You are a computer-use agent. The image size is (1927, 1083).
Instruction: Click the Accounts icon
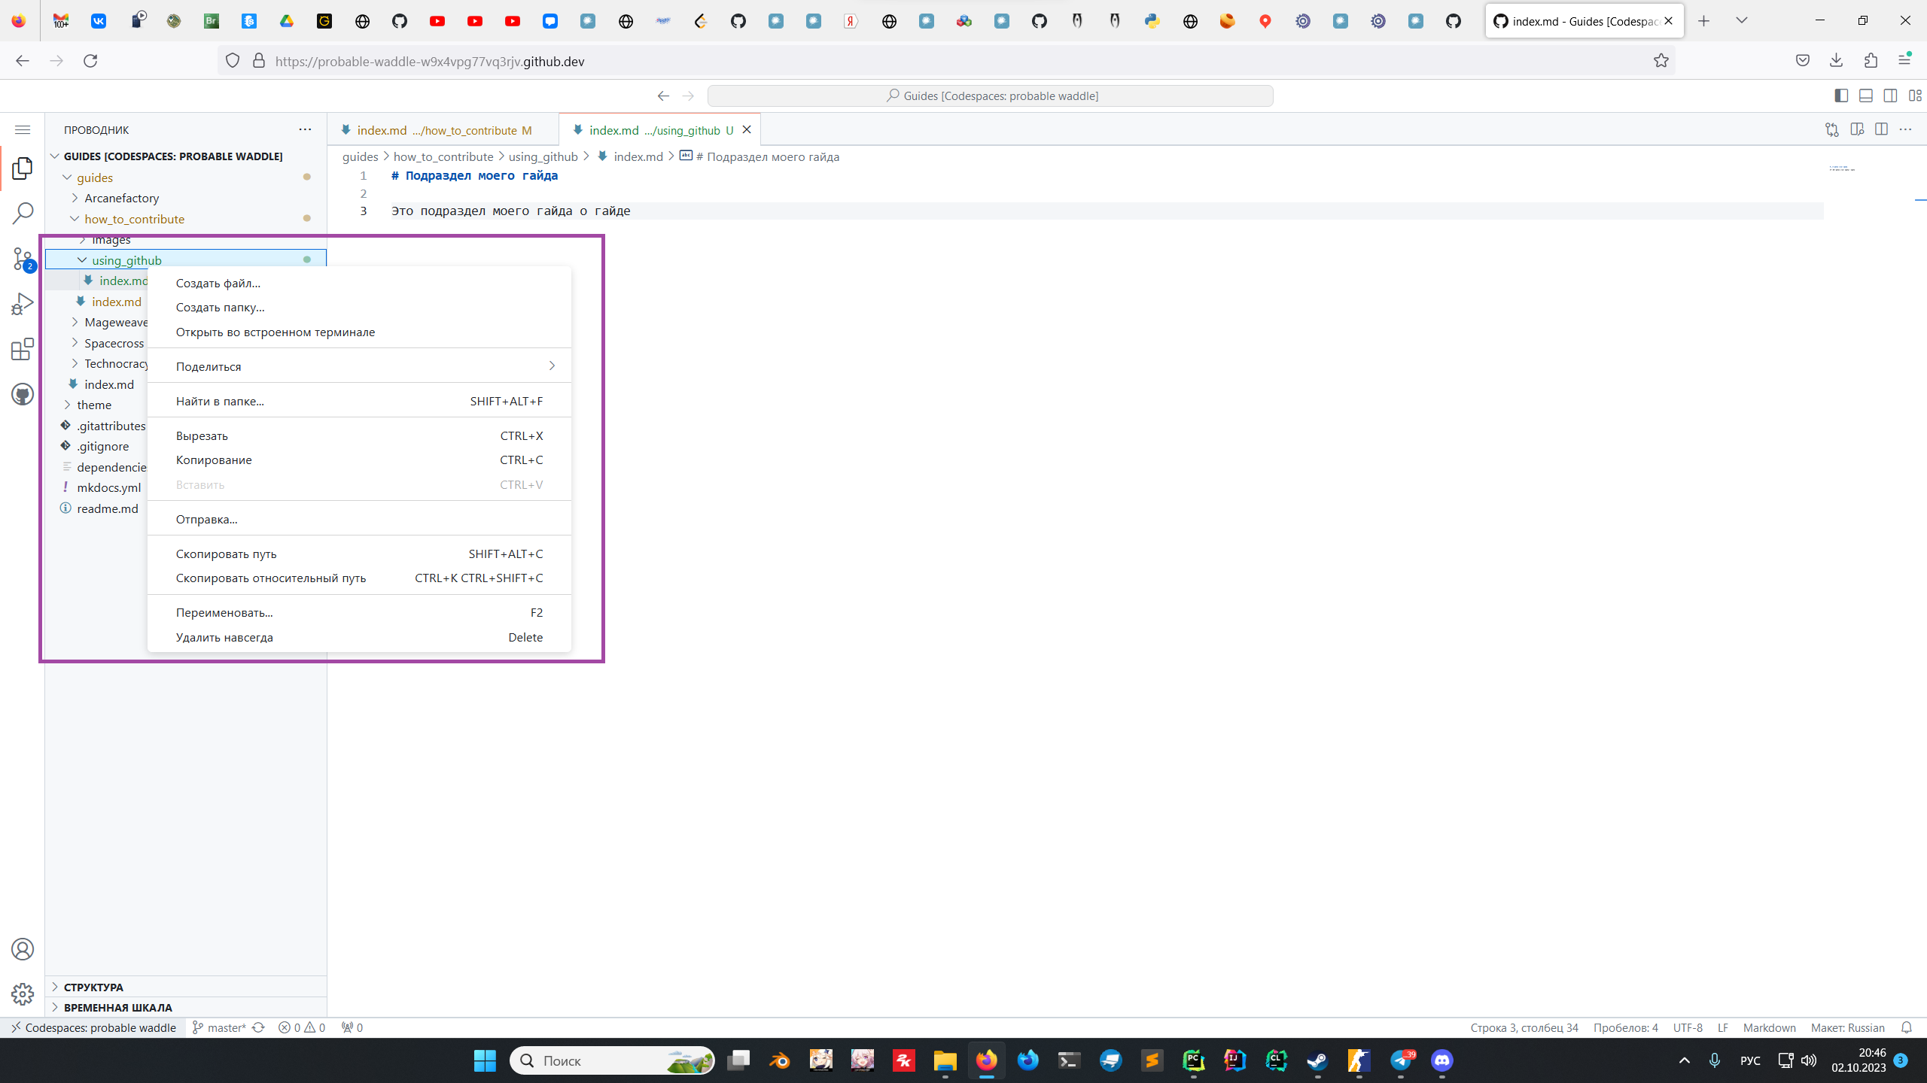(23, 949)
